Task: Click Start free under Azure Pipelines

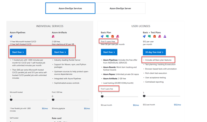Action: [18, 52]
